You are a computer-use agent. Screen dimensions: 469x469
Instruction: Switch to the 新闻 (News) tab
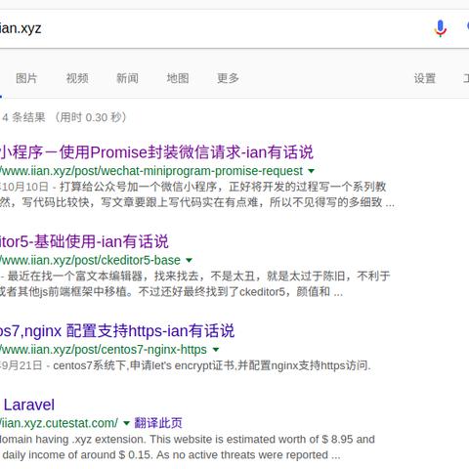127,78
